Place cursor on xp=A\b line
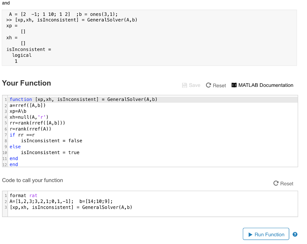 (18, 111)
